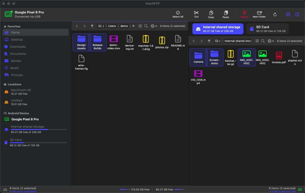Click the Paste toolbar icon
305x193 pixels.
[x=226, y=14]
